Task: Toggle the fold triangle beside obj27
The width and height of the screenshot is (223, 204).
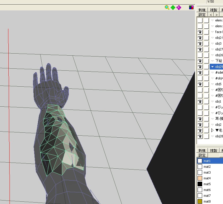Action: [x=212, y=49]
